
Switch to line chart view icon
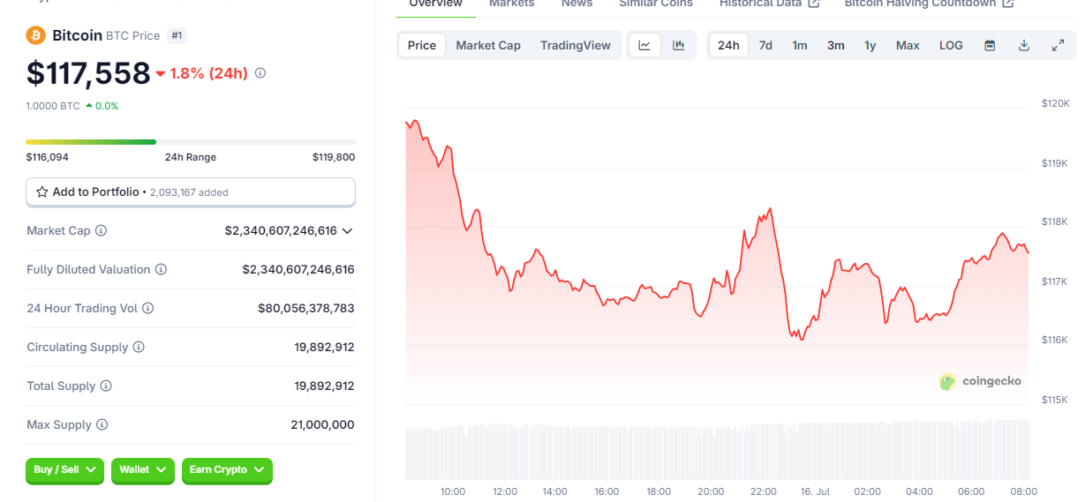pos(644,45)
